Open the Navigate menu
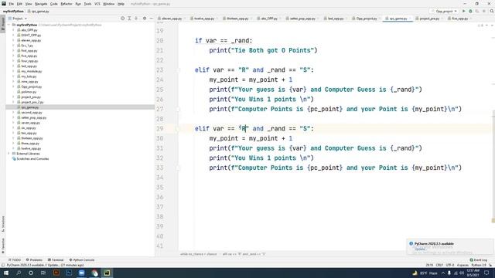Image resolution: width=495 pixels, height=278 pixels. [x=41, y=4]
